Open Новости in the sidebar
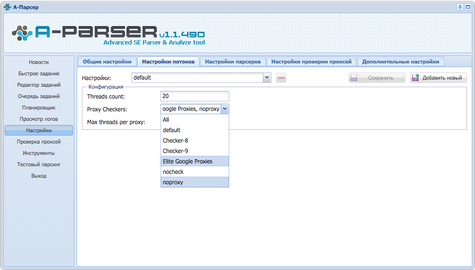Image resolution: width=475 pixels, height=270 pixels. [39, 62]
